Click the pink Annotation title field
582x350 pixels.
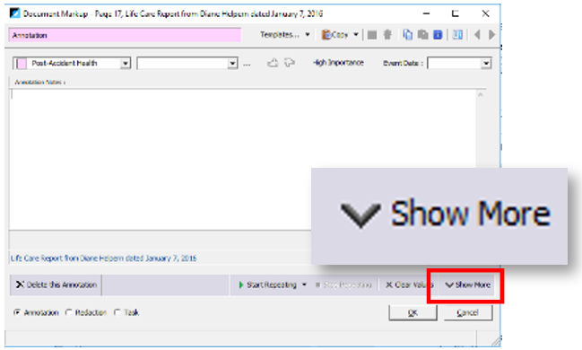pyautogui.click(x=125, y=35)
